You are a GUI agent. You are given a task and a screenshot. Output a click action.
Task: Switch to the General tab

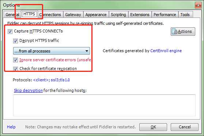[12, 15]
